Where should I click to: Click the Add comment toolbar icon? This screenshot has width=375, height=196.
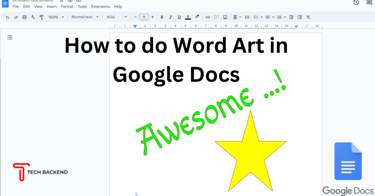click(216, 17)
